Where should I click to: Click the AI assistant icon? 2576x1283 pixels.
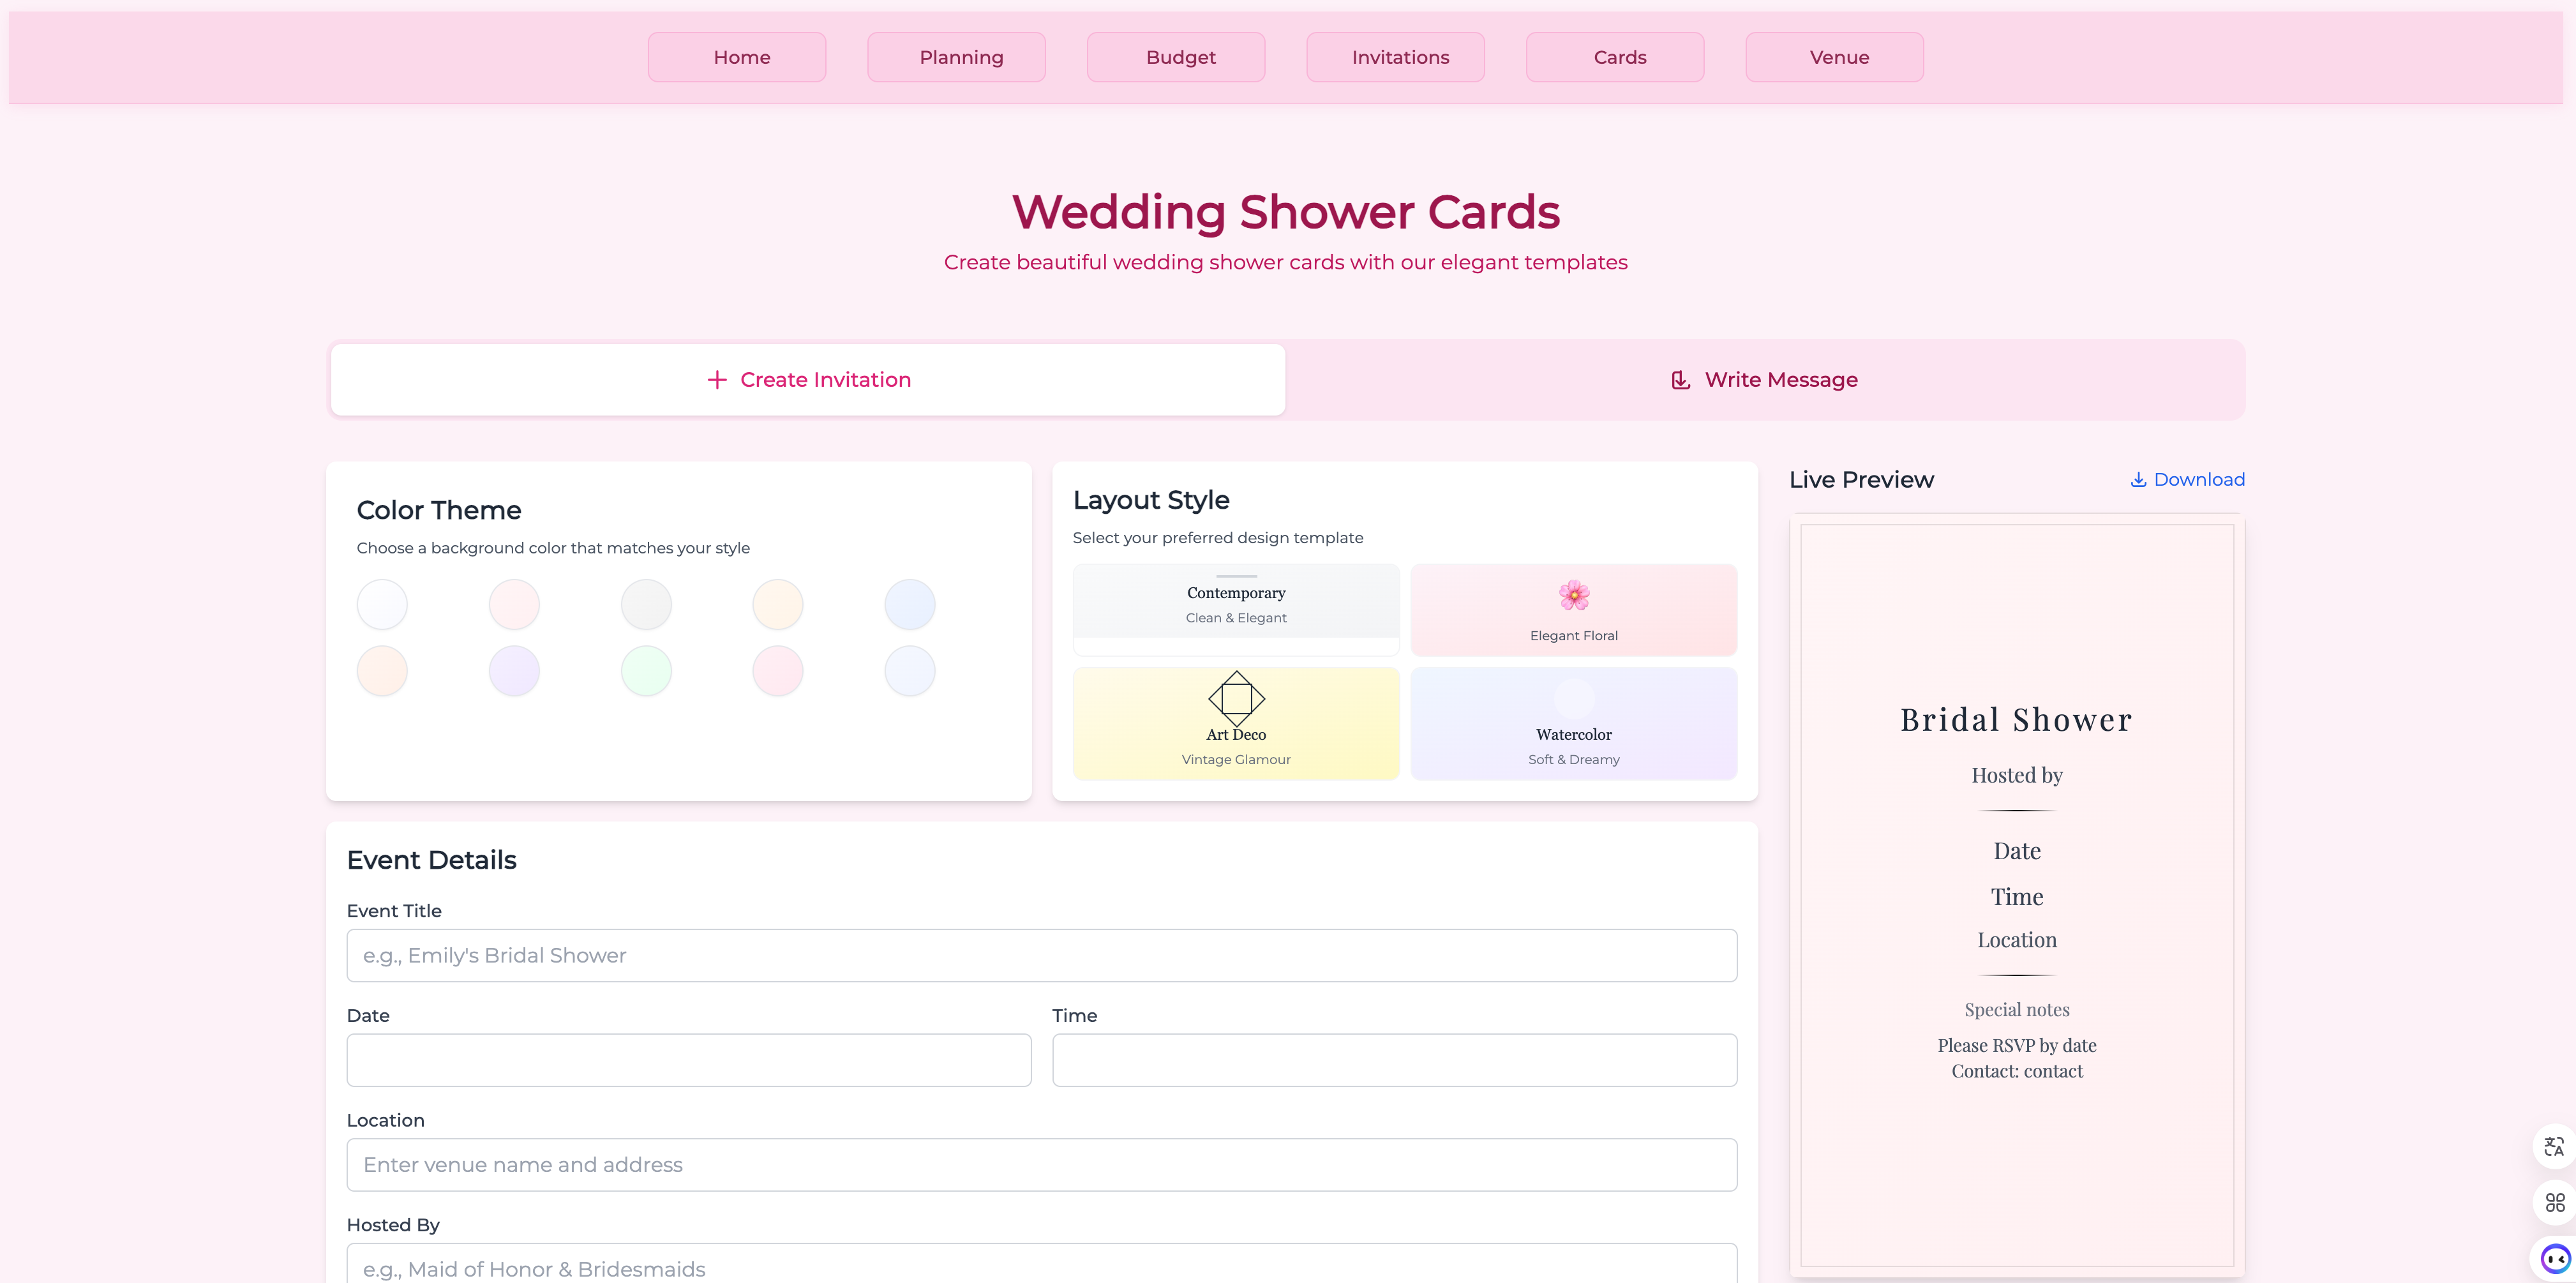click(2553, 1258)
